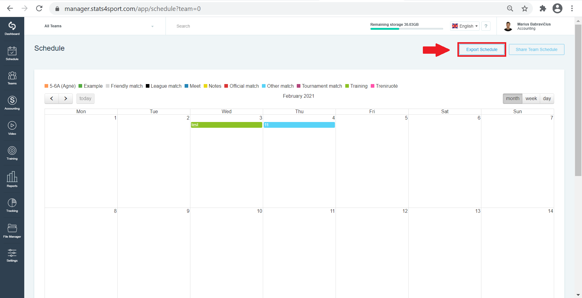Click the light blue Other match legend swatch
The height and width of the screenshot is (298, 582).
[x=264, y=86]
